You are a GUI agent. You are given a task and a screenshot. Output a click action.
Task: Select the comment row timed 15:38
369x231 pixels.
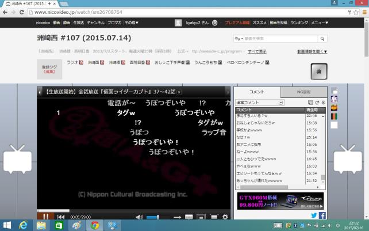(278, 123)
